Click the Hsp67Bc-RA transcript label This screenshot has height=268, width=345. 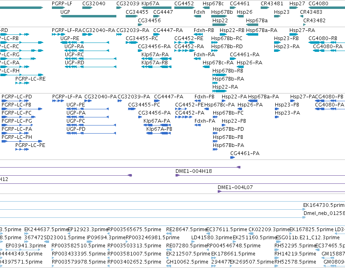point(218,63)
